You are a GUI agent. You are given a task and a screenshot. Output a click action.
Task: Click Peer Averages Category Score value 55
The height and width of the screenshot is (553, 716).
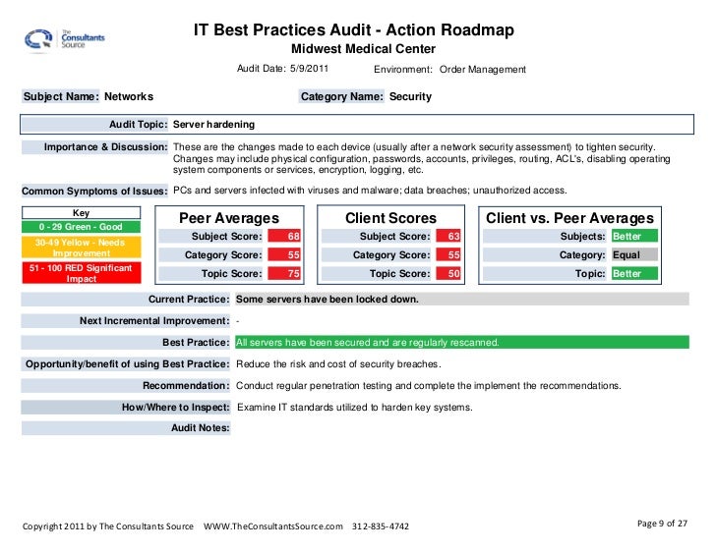pos(284,254)
